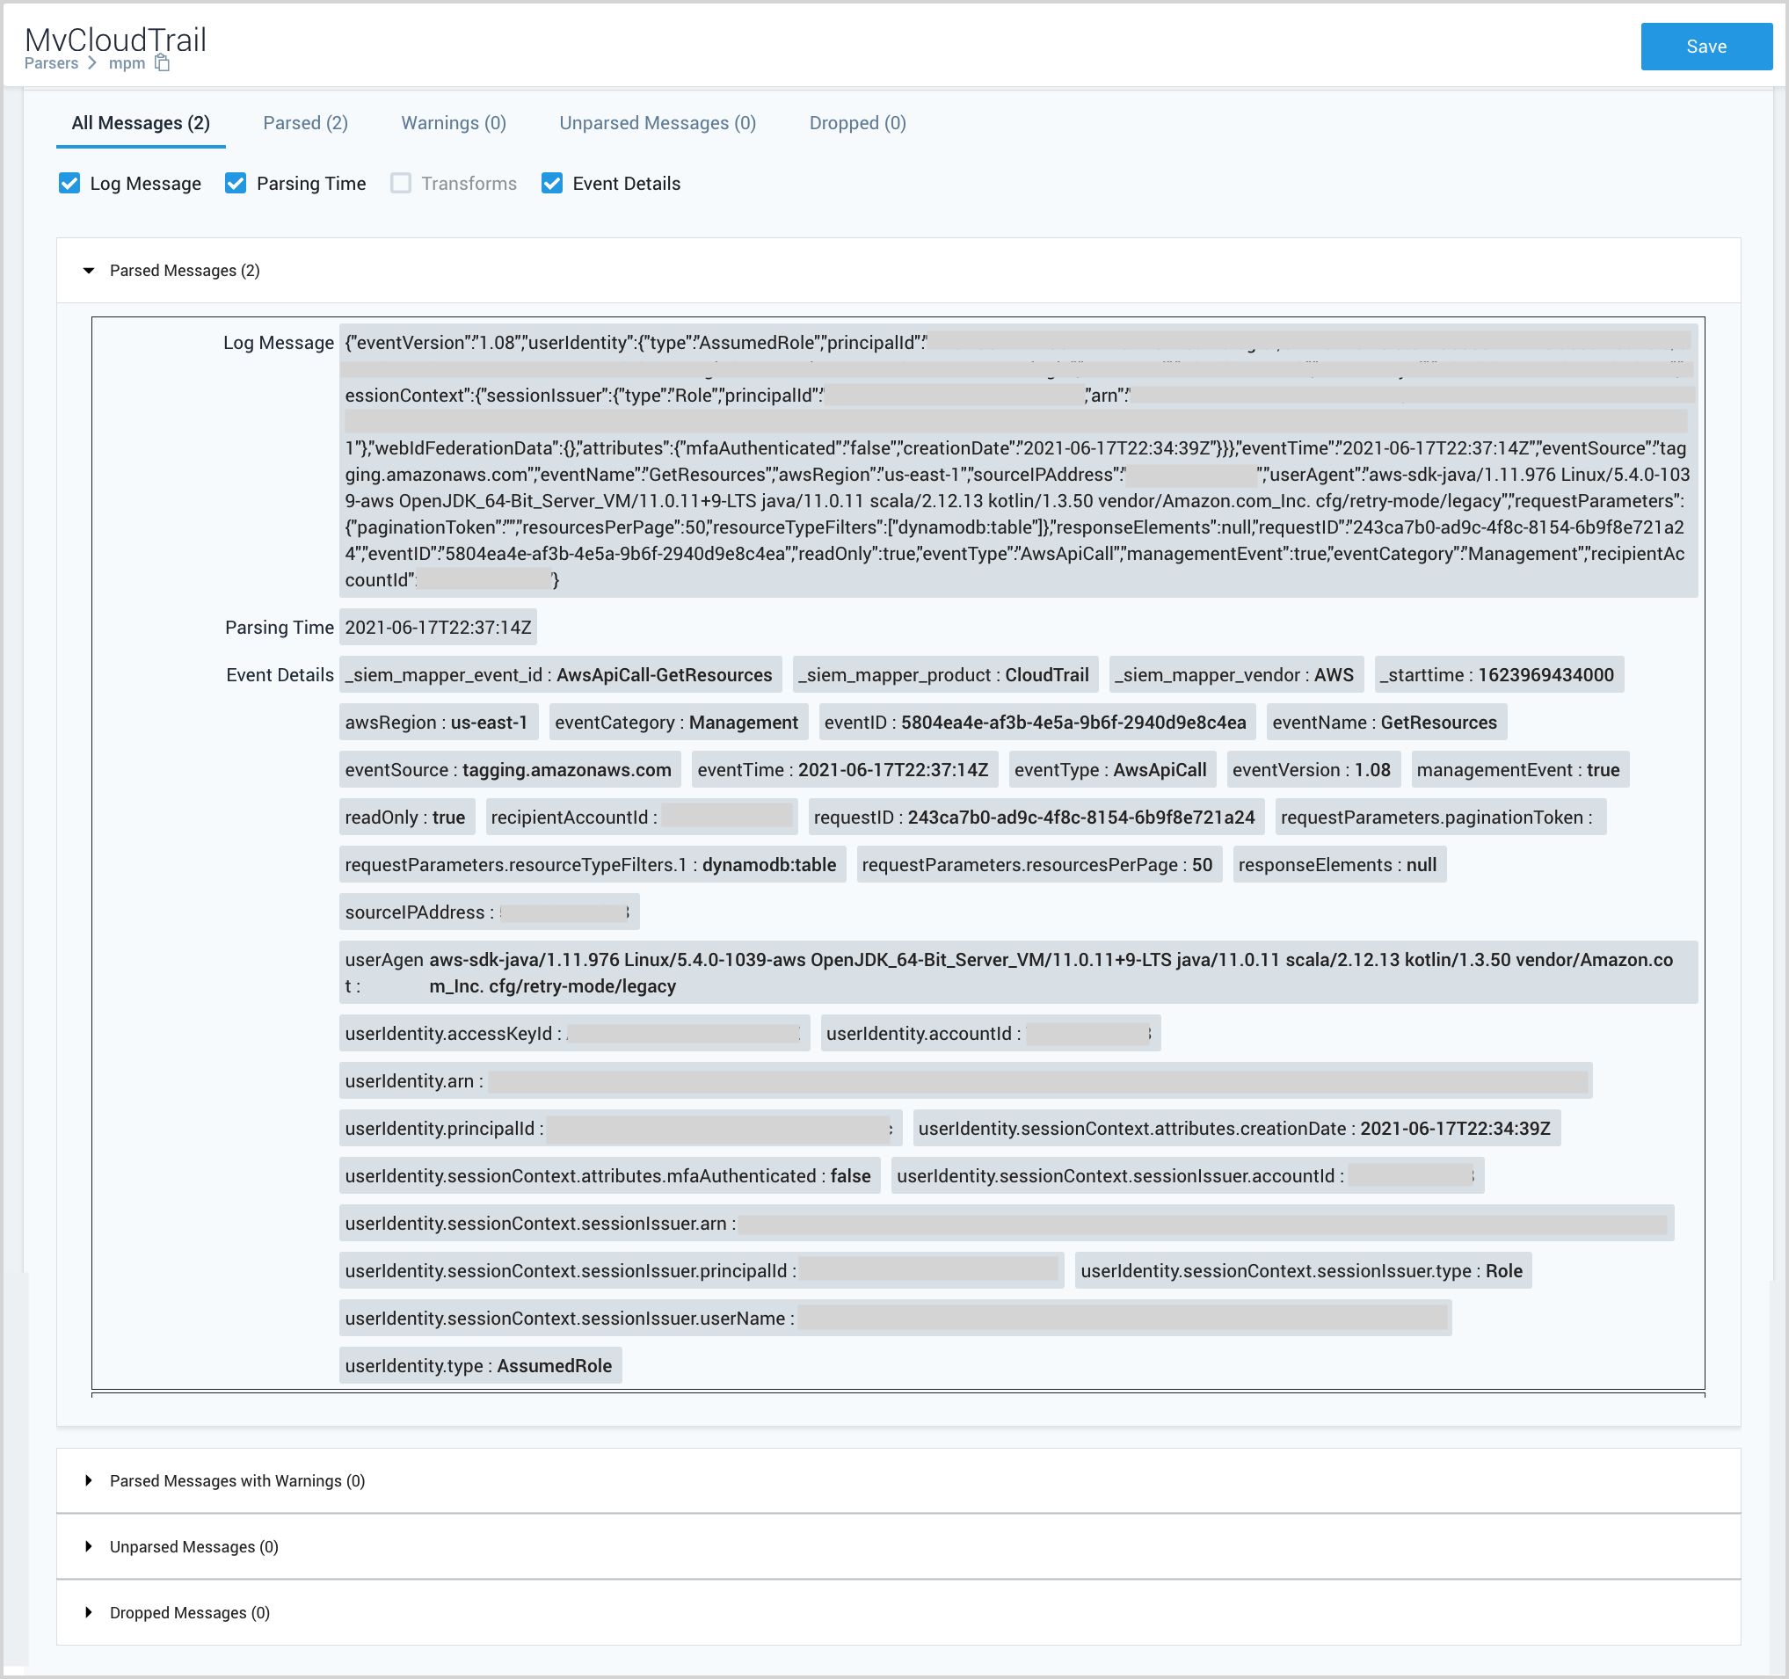The width and height of the screenshot is (1789, 1679).
Task: Open the Parsers breadcrumb link
Action: [51, 63]
